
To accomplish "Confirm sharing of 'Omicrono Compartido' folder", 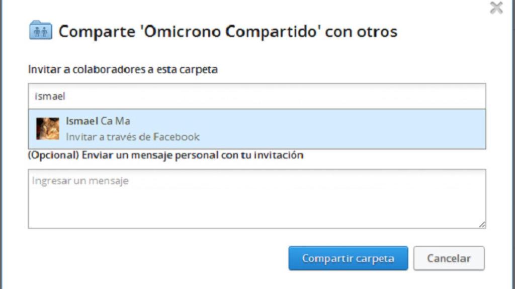I will tap(348, 258).
